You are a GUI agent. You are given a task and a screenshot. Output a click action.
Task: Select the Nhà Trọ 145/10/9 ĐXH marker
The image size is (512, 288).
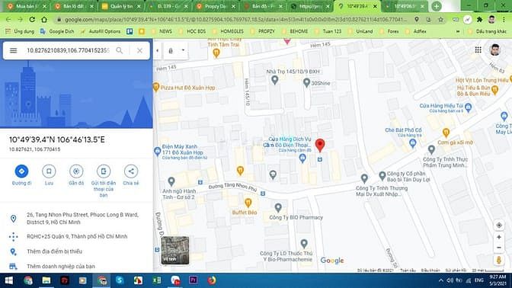coord(274,80)
